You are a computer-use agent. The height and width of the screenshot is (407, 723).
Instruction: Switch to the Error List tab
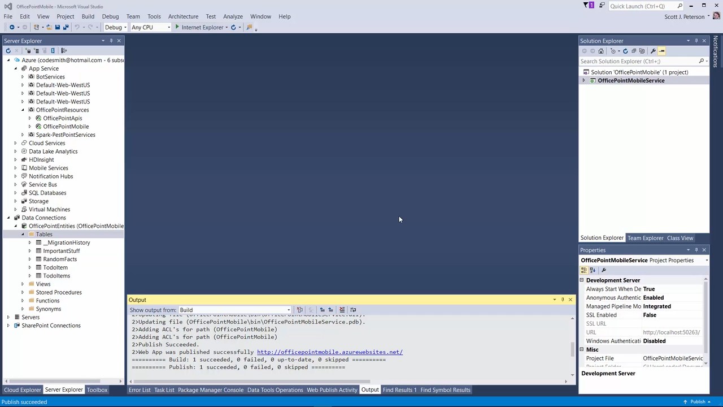click(140, 389)
